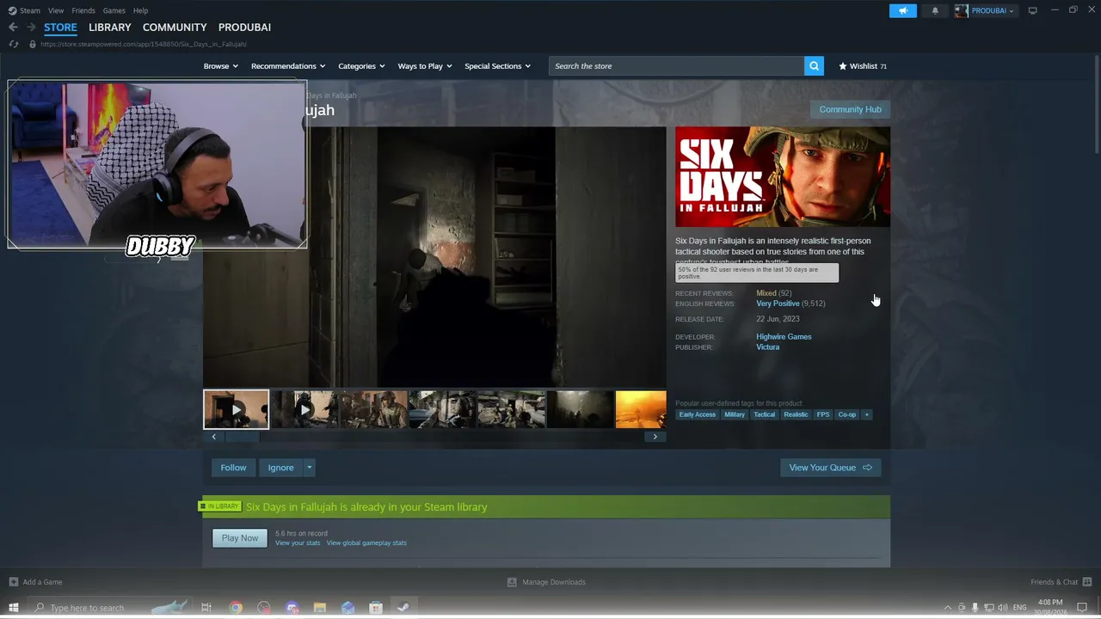
Task: Switch to Big Picture mode monitor icon
Action: [x=1032, y=10]
